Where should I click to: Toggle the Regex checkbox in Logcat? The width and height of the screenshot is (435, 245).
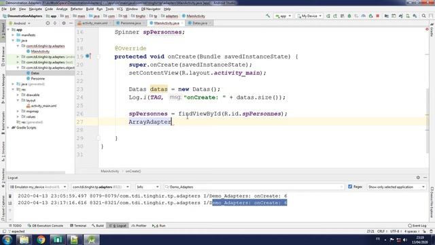click(350, 186)
